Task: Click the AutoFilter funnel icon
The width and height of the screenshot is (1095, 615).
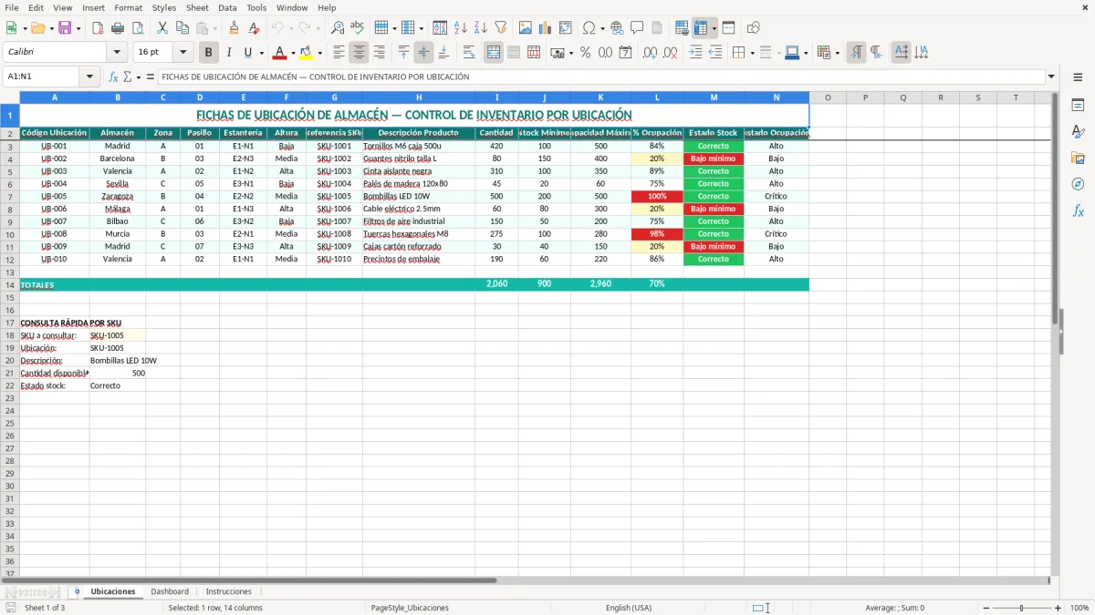Action: tap(501, 28)
